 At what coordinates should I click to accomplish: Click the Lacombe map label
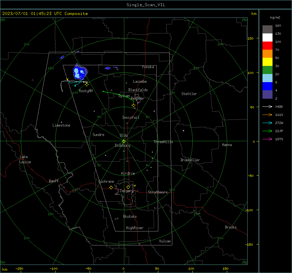tap(140, 81)
